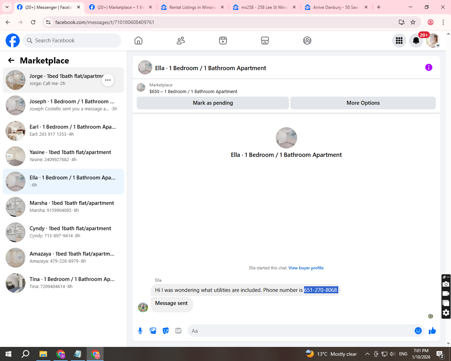The width and height of the screenshot is (451, 361).
Task: Open the Windows notification center
Action: click(x=440, y=354)
